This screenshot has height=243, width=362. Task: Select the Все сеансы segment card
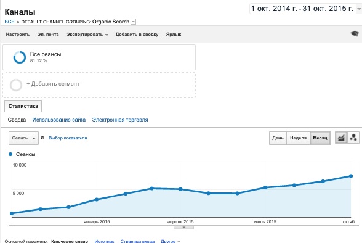(99, 57)
